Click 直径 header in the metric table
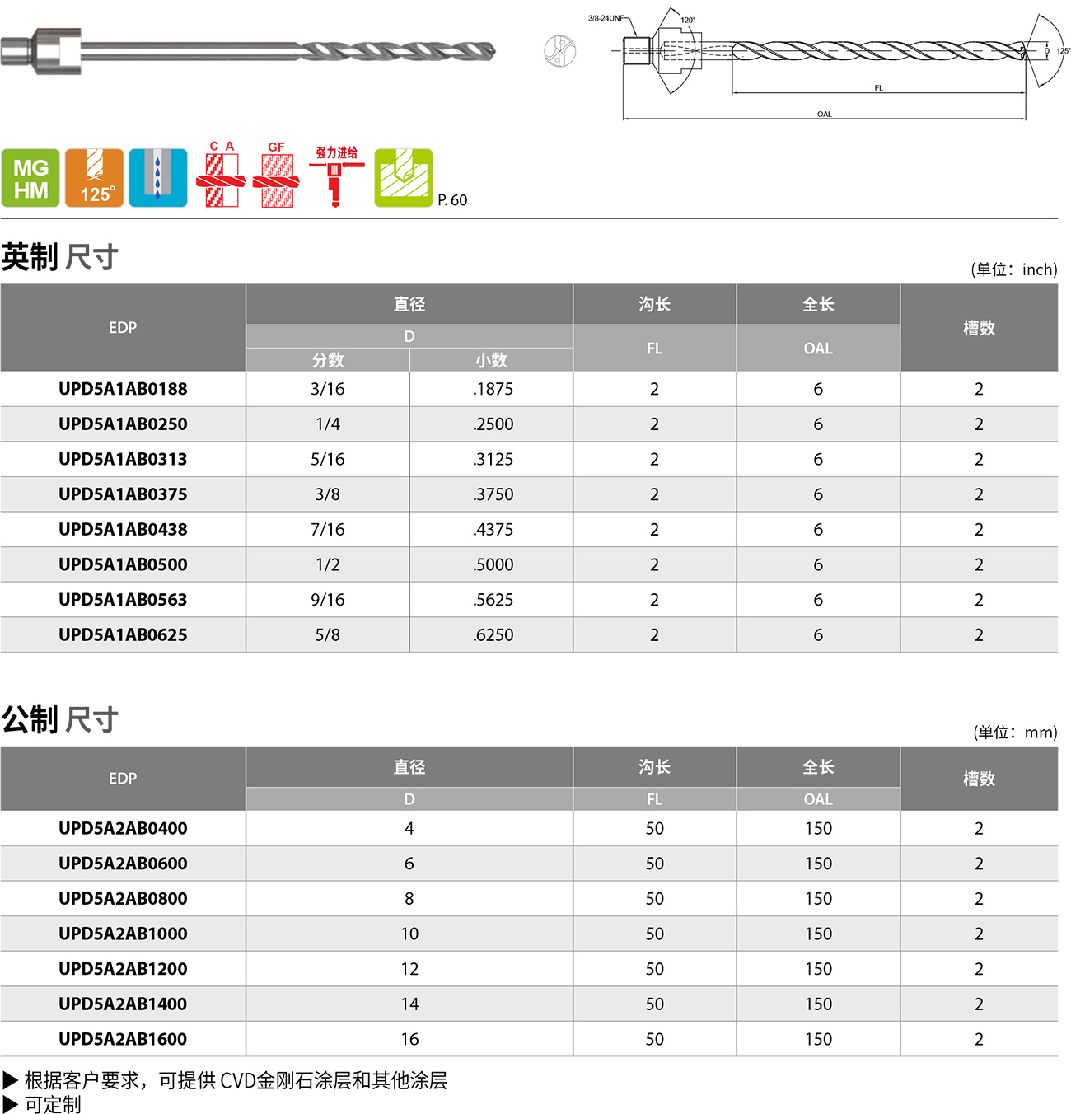The image size is (1071, 1114). [409, 767]
